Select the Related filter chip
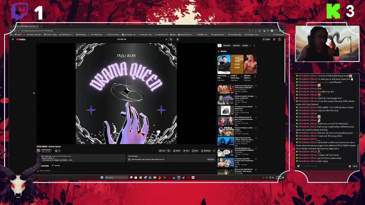 click(x=245, y=46)
